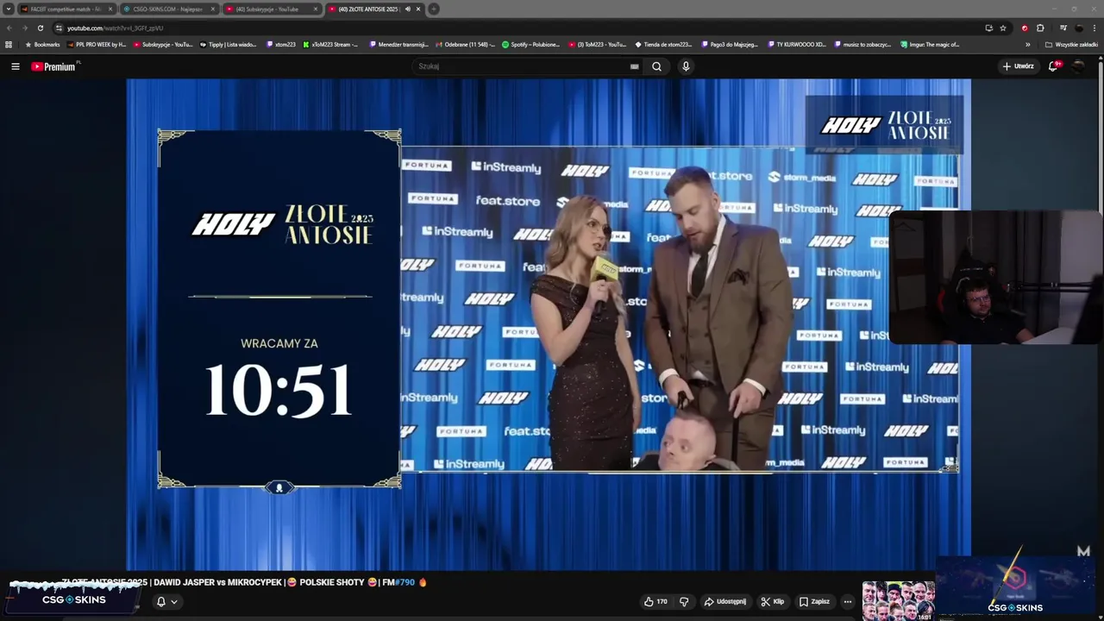Go to YouTube Premium home logo

tap(53, 66)
